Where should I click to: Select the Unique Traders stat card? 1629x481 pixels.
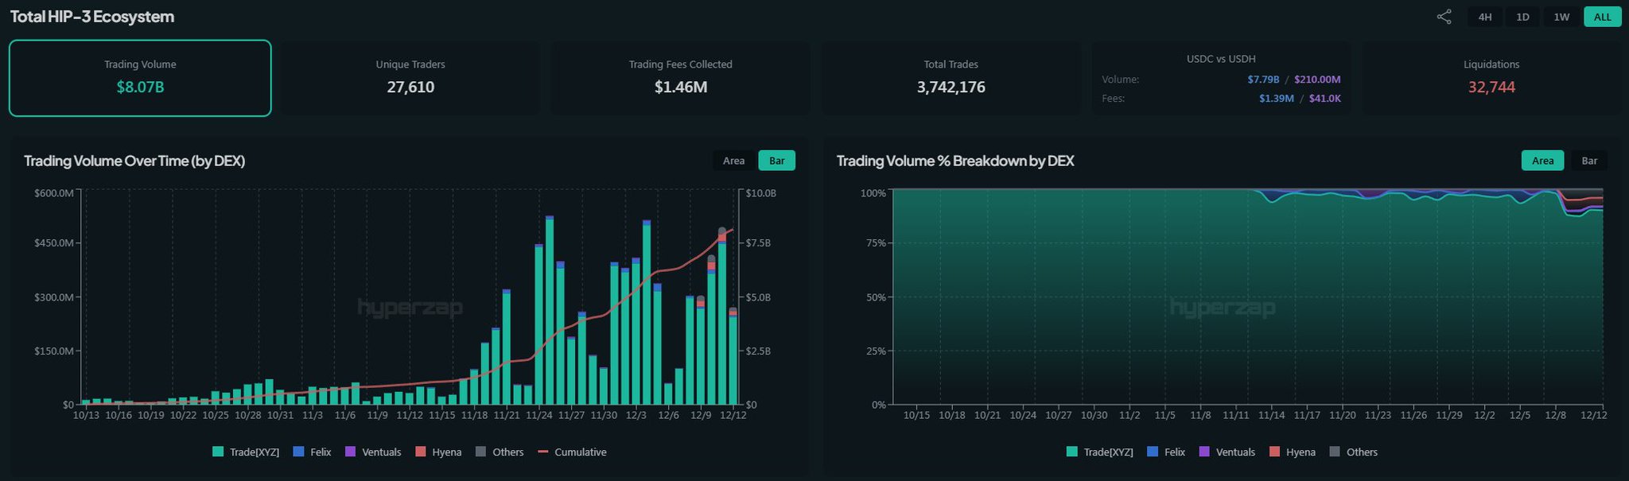410,78
